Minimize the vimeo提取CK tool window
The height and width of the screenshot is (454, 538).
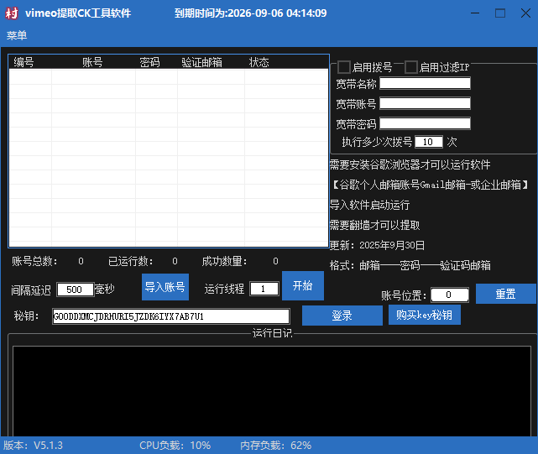(x=475, y=13)
